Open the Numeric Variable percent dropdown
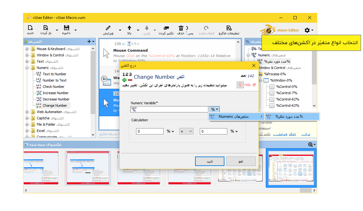Image resolution: width=363 pixels, height=211 pixels. pos(214,109)
